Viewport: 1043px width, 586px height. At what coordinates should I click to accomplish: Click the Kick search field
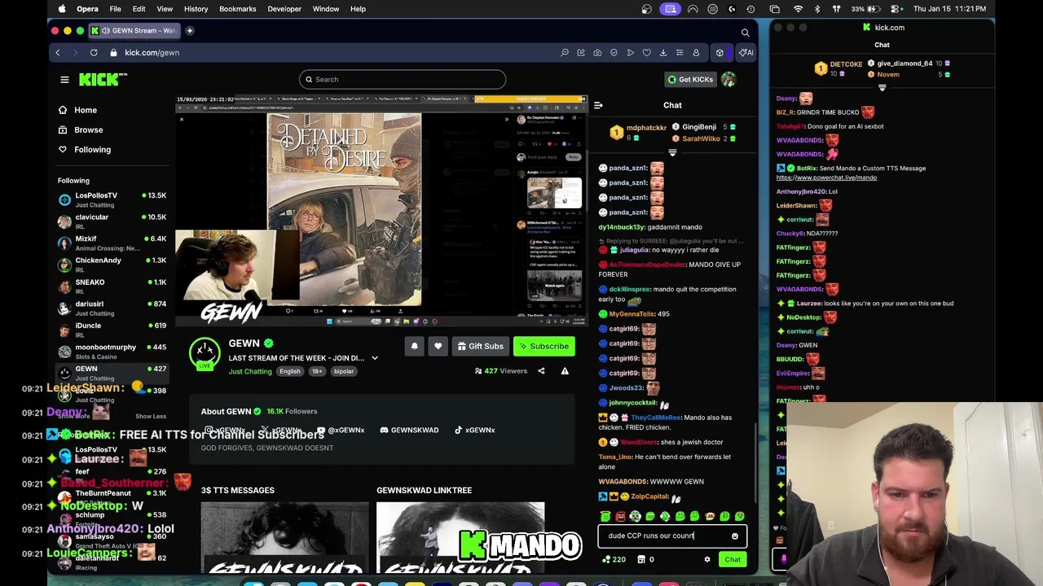pyautogui.click(x=403, y=80)
